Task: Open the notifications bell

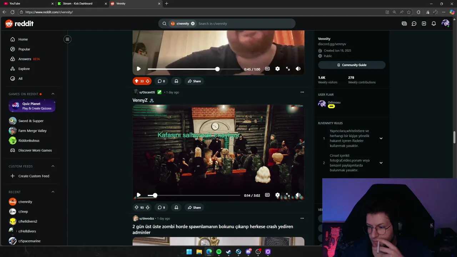Action: click(433, 24)
